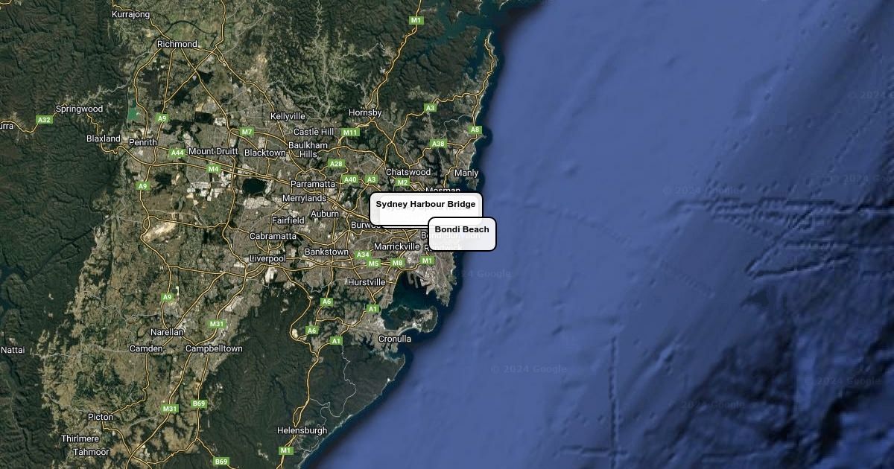Click the A28 road shield
This screenshot has width=894, height=469.
point(336,164)
